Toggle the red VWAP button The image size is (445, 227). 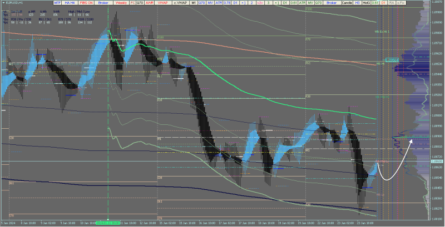pyautogui.click(x=162, y=3)
